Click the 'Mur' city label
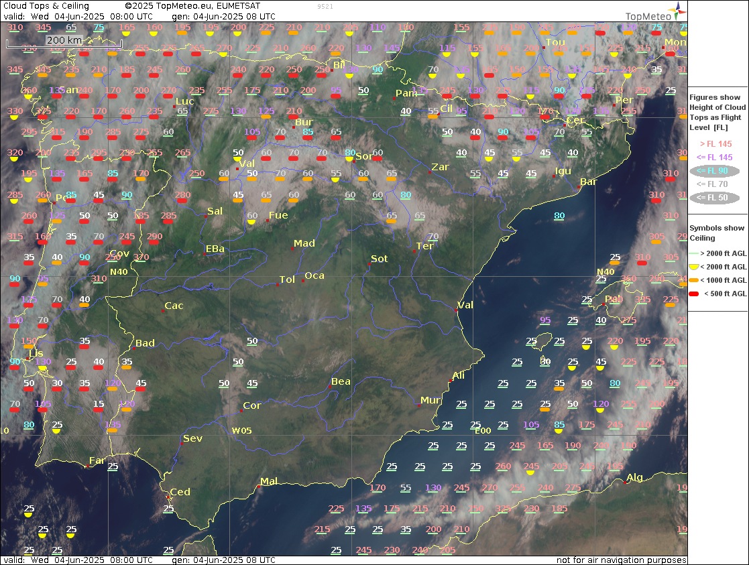Viewport: 749px width, 565px height. click(430, 399)
